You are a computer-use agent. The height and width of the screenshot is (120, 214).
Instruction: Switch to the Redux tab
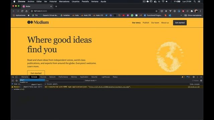pos(115,77)
